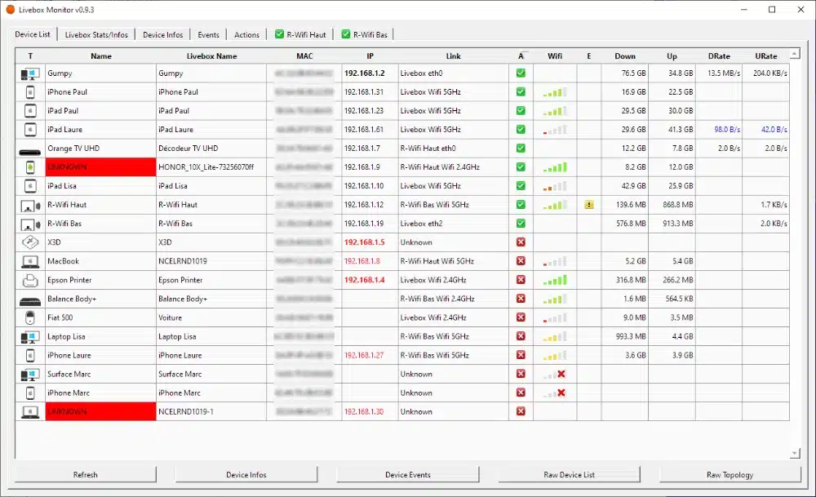816x497 pixels.
Task: Click the green active checkmark for Gumpy
Action: pyautogui.click(x=521, y=73)
